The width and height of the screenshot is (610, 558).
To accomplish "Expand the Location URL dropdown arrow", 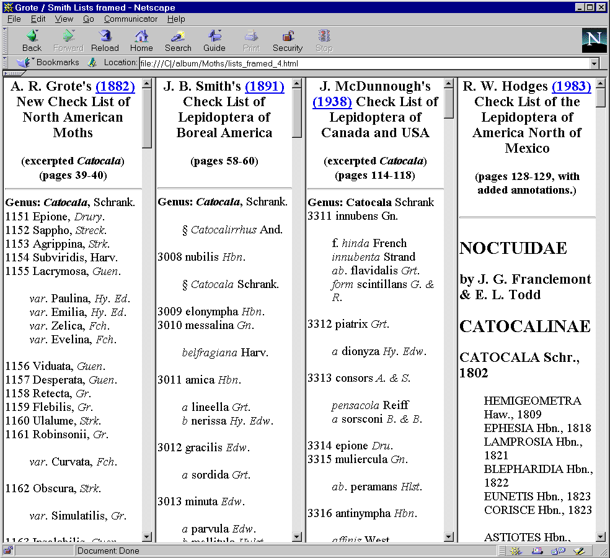I will (595, 63).
